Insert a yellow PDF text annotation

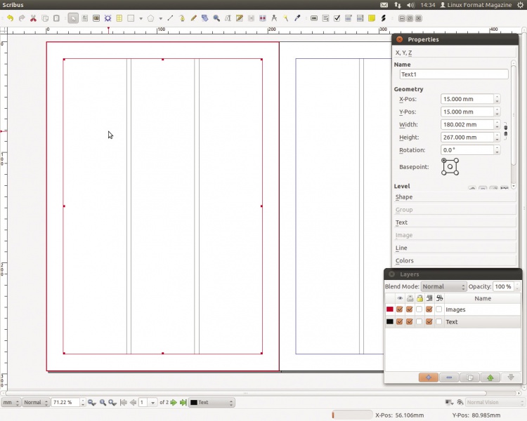tap(372, 18)
